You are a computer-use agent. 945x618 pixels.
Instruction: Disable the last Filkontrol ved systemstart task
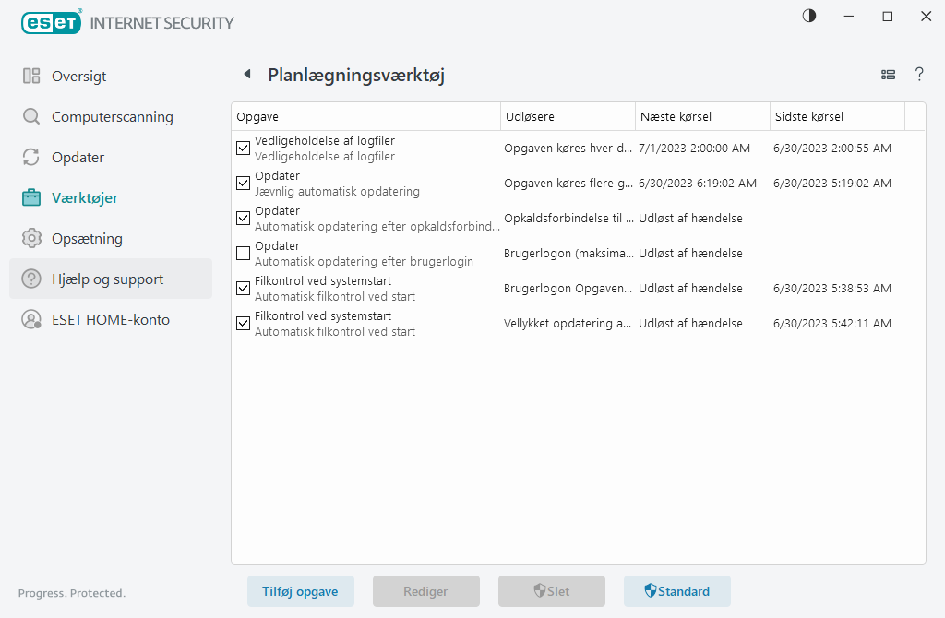click(x=243, y=323)
